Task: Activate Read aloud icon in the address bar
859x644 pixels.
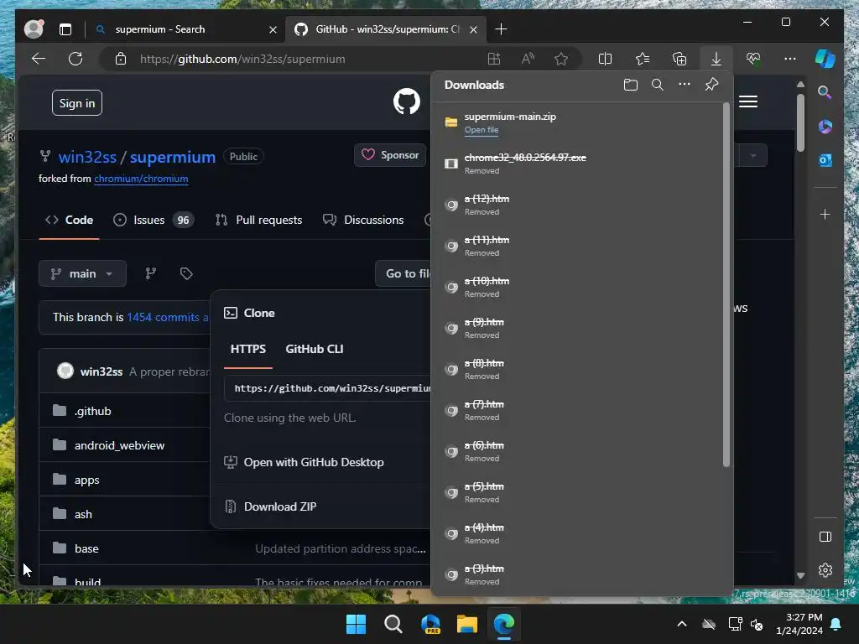Action: tap(528, 59)
